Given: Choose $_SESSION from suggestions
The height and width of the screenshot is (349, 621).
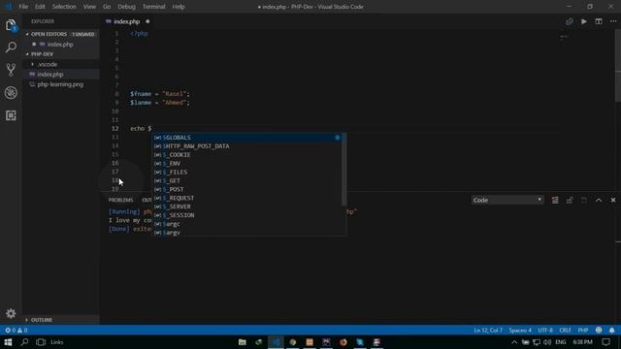Looking at the screenshot, I should point(247,215).
